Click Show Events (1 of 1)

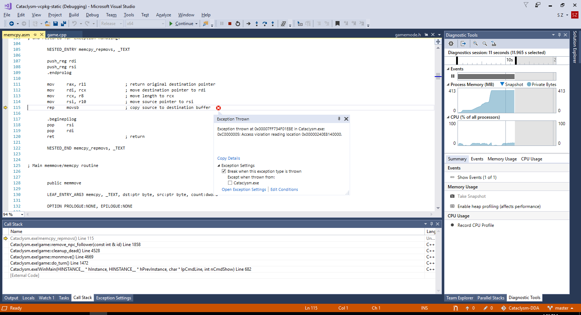click(x=477, y=177)
